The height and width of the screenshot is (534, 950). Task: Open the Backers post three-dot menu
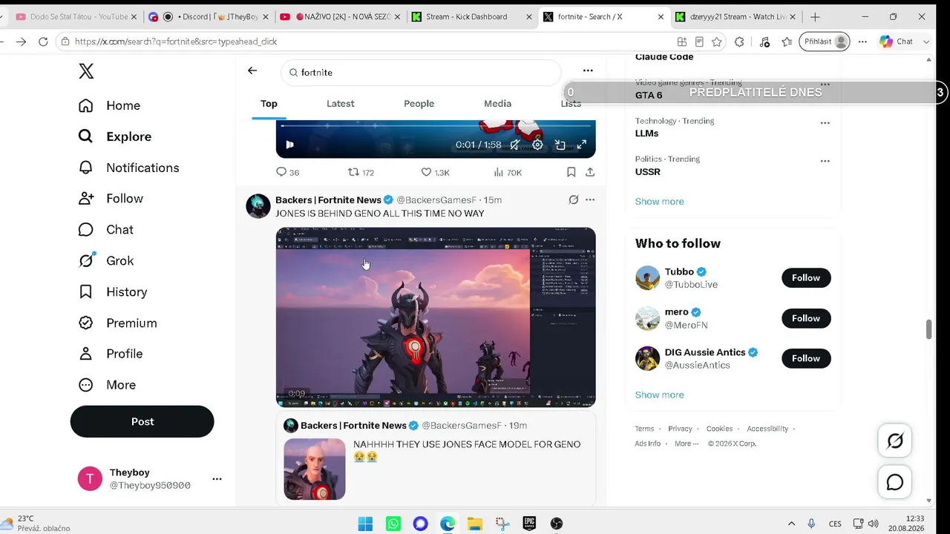coord(590,200)
